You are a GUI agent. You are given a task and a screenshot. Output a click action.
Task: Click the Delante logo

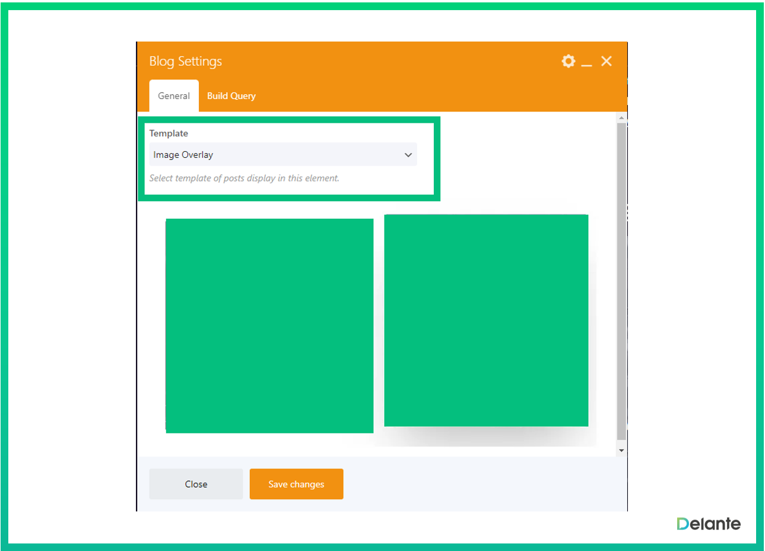(709, 524)
